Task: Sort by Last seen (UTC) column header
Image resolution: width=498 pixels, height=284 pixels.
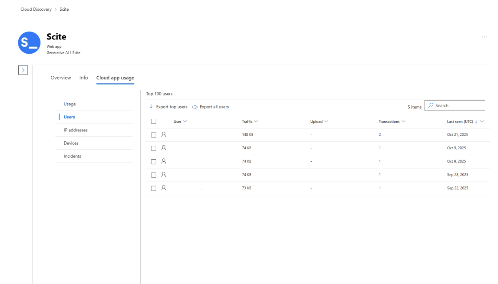Action: click(465, 122)
